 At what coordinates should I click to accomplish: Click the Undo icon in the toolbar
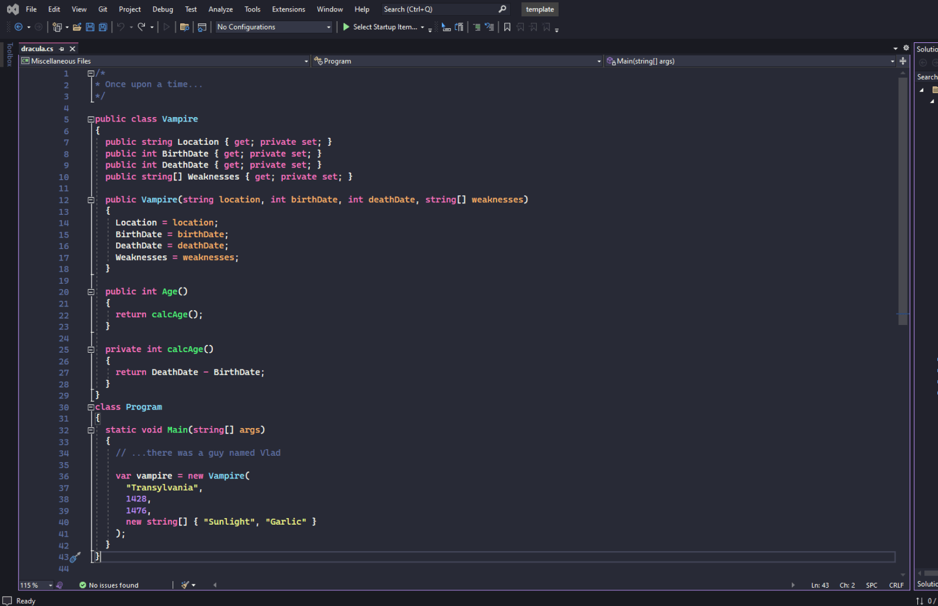tap(121, 27)
